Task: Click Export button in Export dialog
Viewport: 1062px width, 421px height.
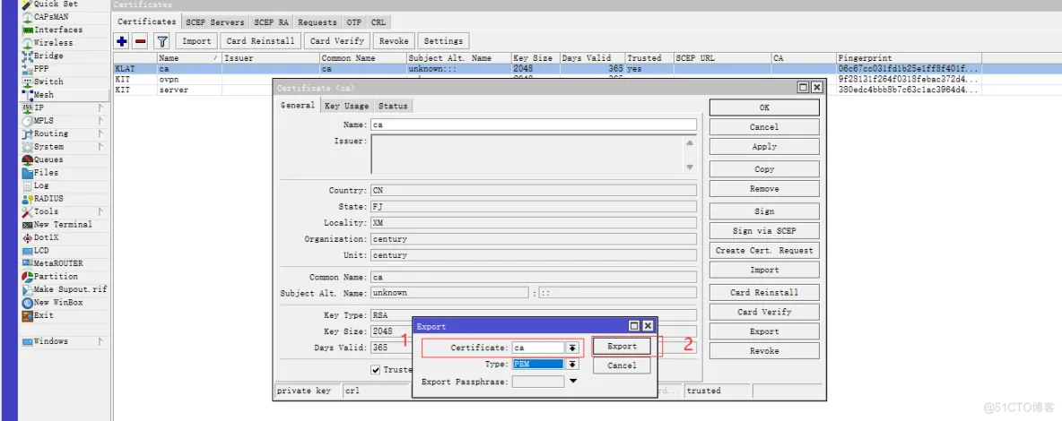Action: pyautogui.click(x=622, y=347)
